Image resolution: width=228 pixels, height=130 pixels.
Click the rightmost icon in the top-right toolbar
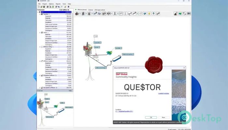pos(189,14)
